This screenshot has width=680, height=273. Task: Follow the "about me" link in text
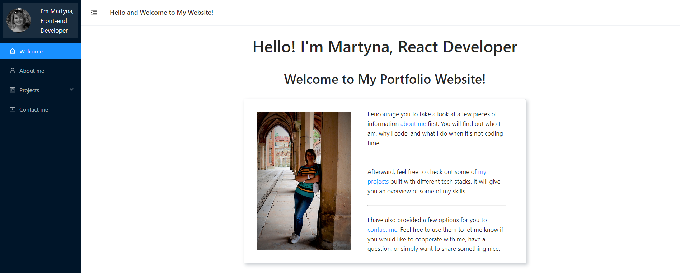click(x=413, y=124)
